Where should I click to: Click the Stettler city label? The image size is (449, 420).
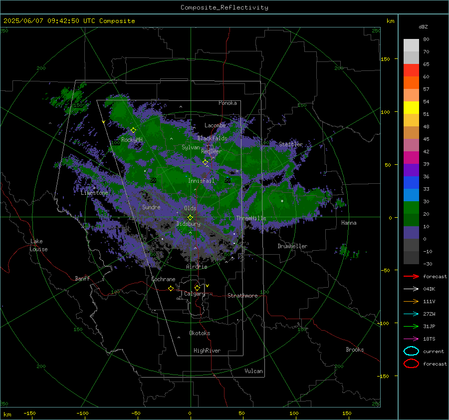291,144
